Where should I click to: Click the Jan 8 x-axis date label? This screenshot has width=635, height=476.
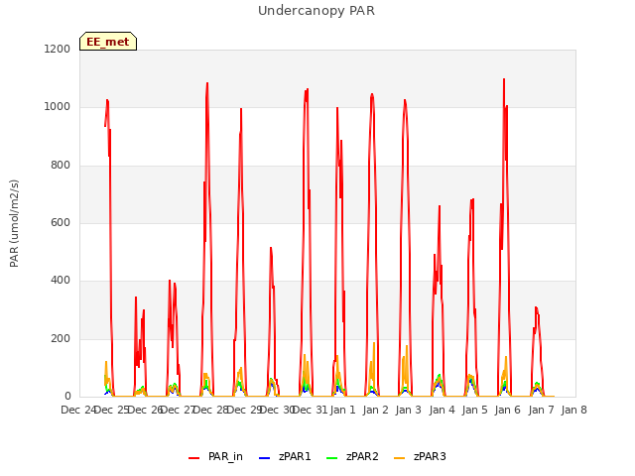coord(573,411)
